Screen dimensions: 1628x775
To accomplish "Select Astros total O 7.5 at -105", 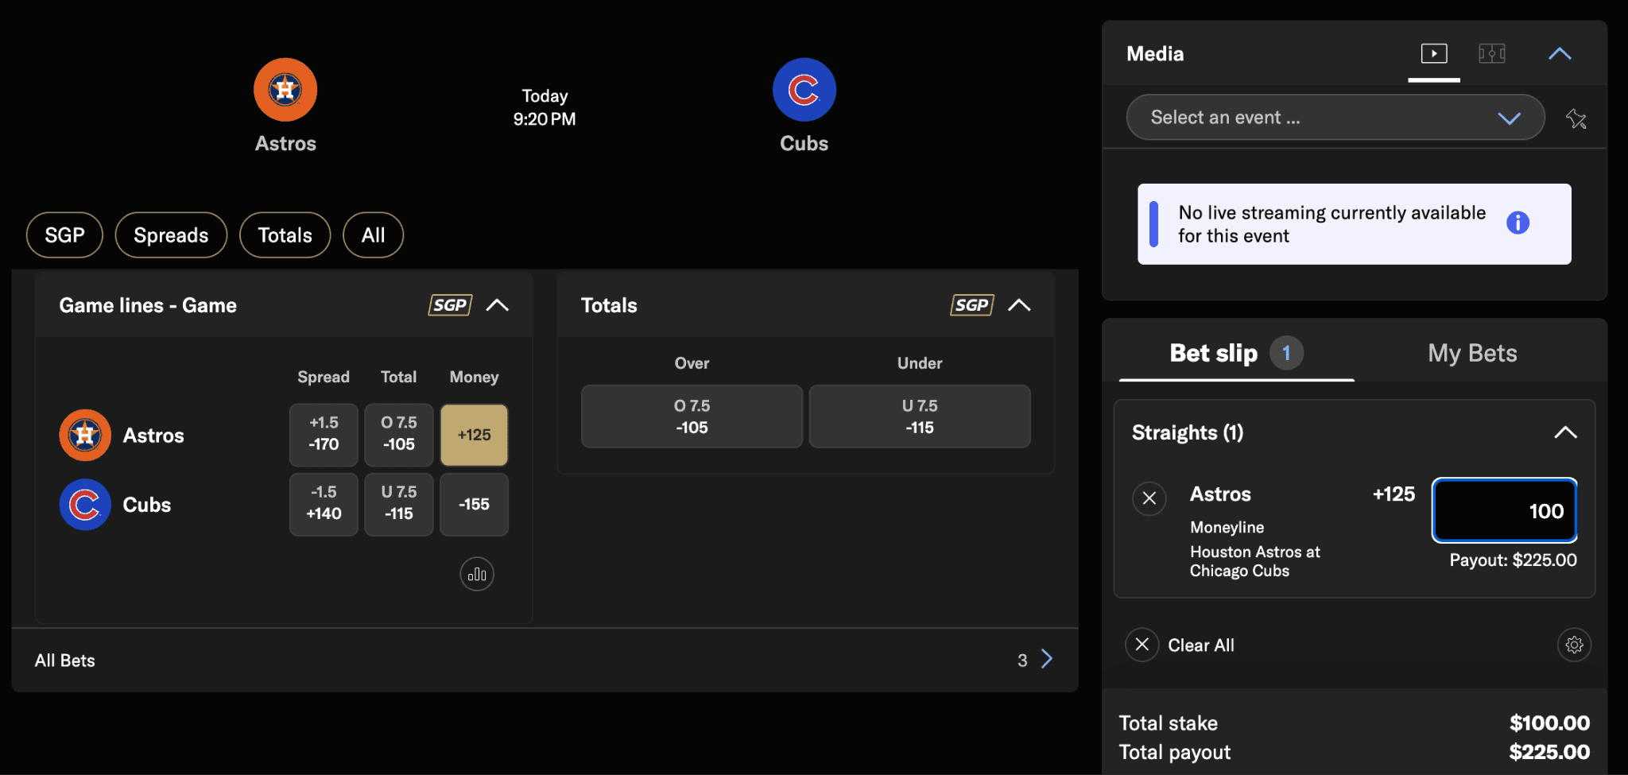I will (x=399, y=434).
